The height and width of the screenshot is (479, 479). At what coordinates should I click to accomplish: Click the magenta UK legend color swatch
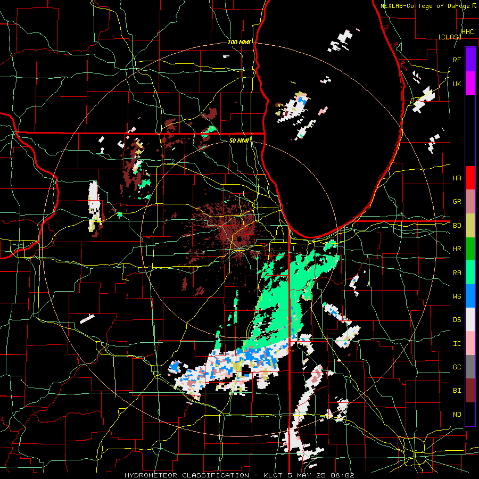pos(470,84)
